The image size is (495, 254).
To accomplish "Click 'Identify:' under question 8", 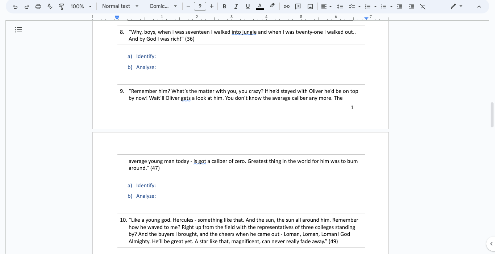I will tap(146, 56).
